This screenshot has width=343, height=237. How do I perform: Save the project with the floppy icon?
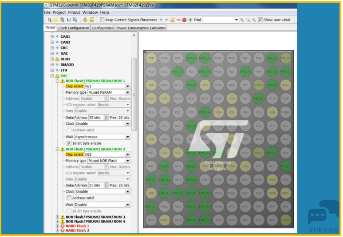[69, 20]
